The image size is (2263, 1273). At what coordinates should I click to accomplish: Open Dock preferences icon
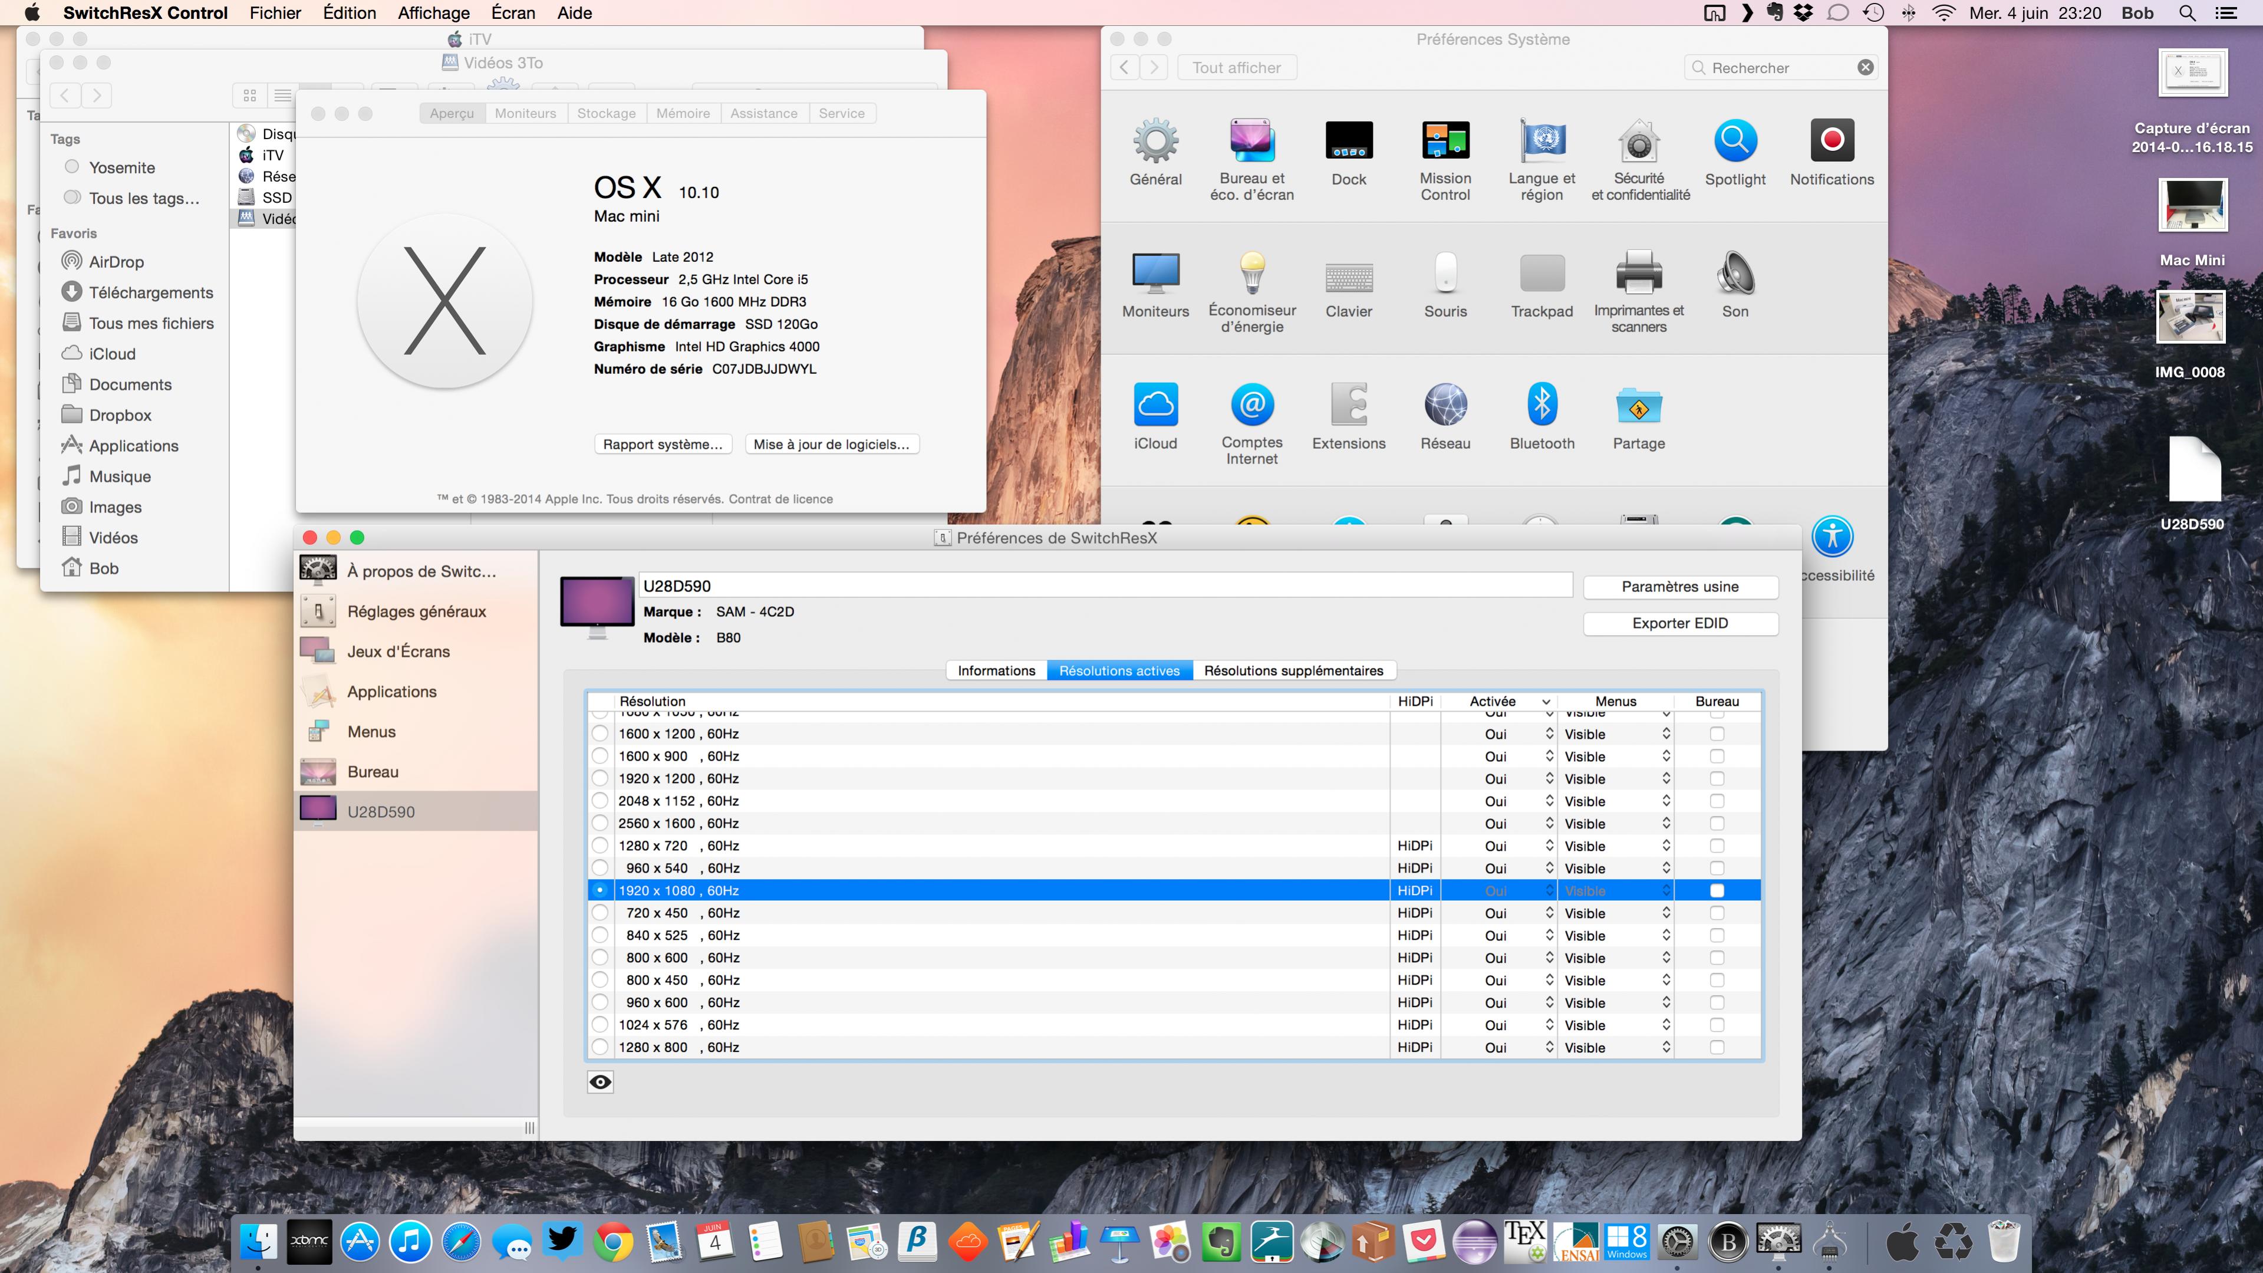(x=1349, y=151)
